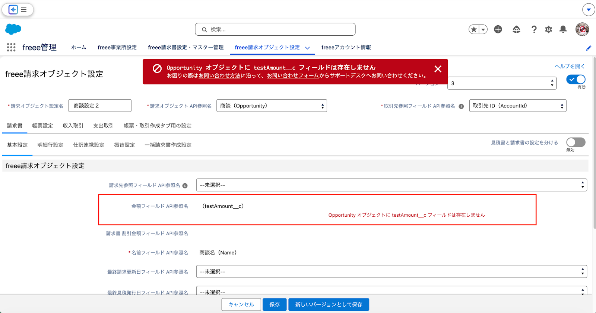This screenshot has width=596, height=313.
Task: Open the help question mark icon
Action: point(534,29)
